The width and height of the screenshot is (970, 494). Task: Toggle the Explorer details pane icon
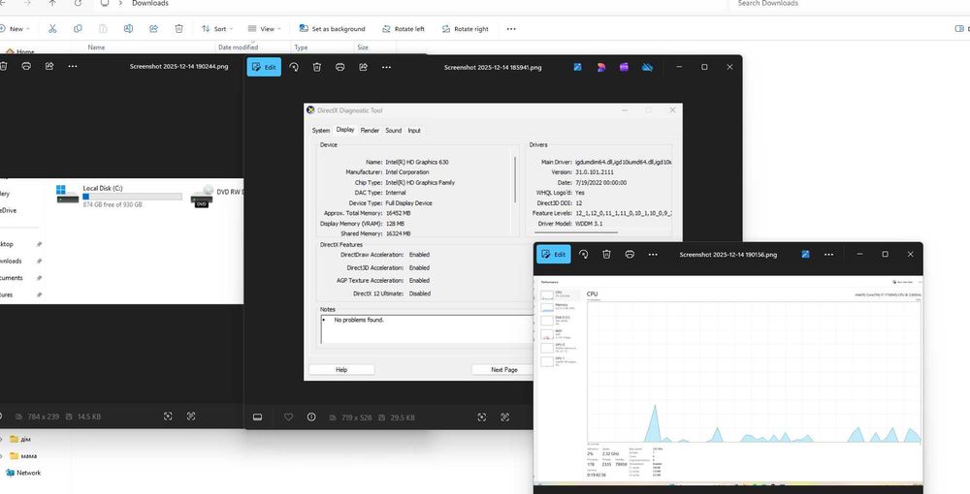pyautogui.click(x=960, y=28)
